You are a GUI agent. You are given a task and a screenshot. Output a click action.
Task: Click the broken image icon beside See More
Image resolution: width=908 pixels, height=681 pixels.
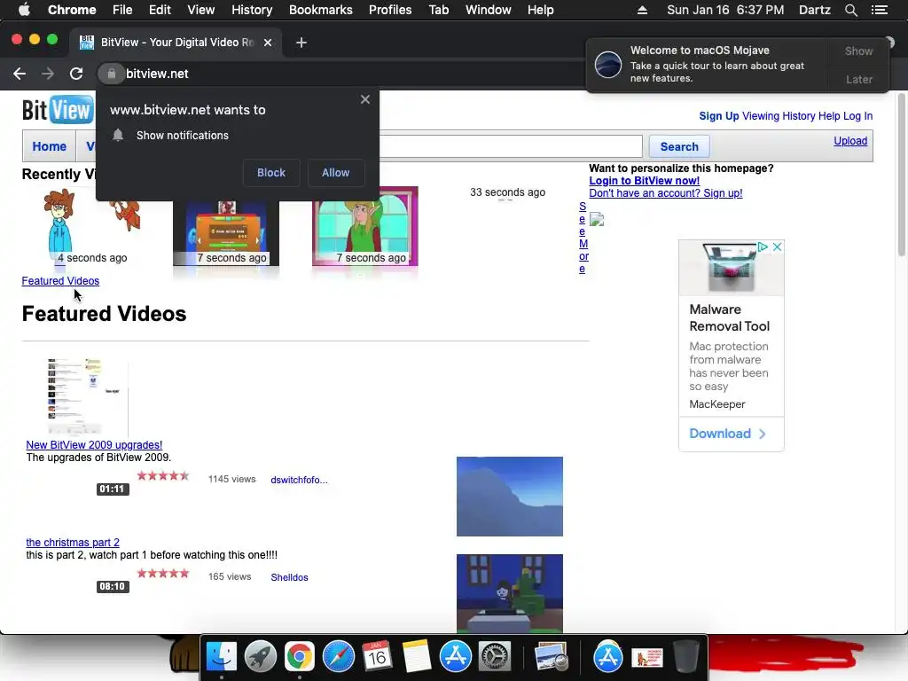pyautogui.click(x=597, y=220)
